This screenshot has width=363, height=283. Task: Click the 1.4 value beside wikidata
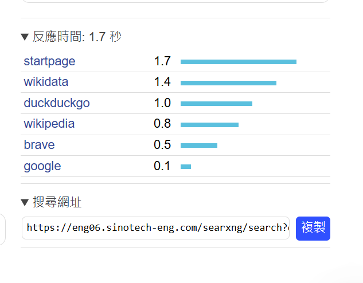162,82
